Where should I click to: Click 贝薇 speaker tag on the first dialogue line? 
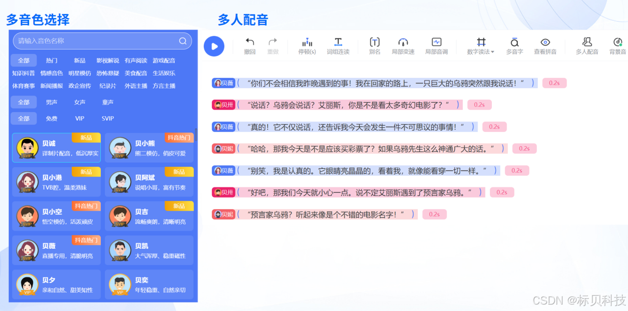pyautogui.click(x=224, y=83)
